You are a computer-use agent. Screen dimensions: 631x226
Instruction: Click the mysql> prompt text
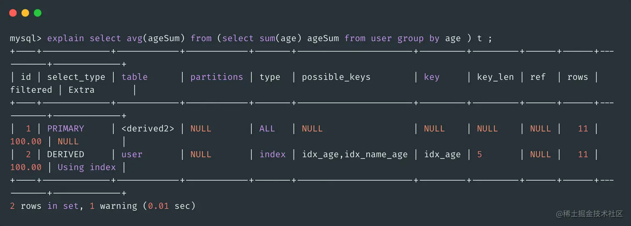(26, 39)
